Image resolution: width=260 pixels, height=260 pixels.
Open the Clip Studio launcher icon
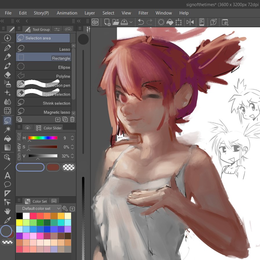coord(95,22)
